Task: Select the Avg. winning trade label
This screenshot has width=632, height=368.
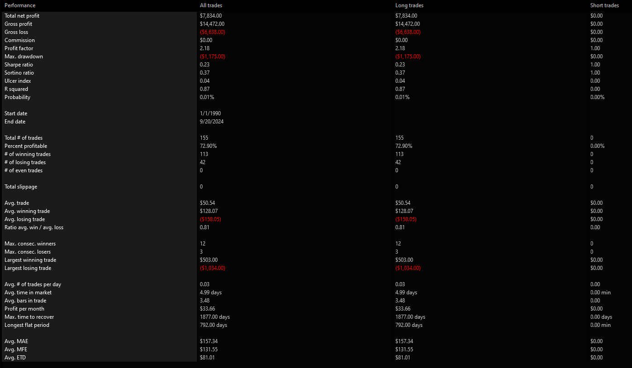Action: point(27,211)
